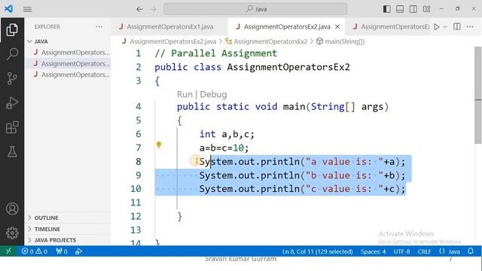The width and height of the screenshot is (482, 271).
Task: Click the Debug code lens above main
Action: click(x=213, y=94)
